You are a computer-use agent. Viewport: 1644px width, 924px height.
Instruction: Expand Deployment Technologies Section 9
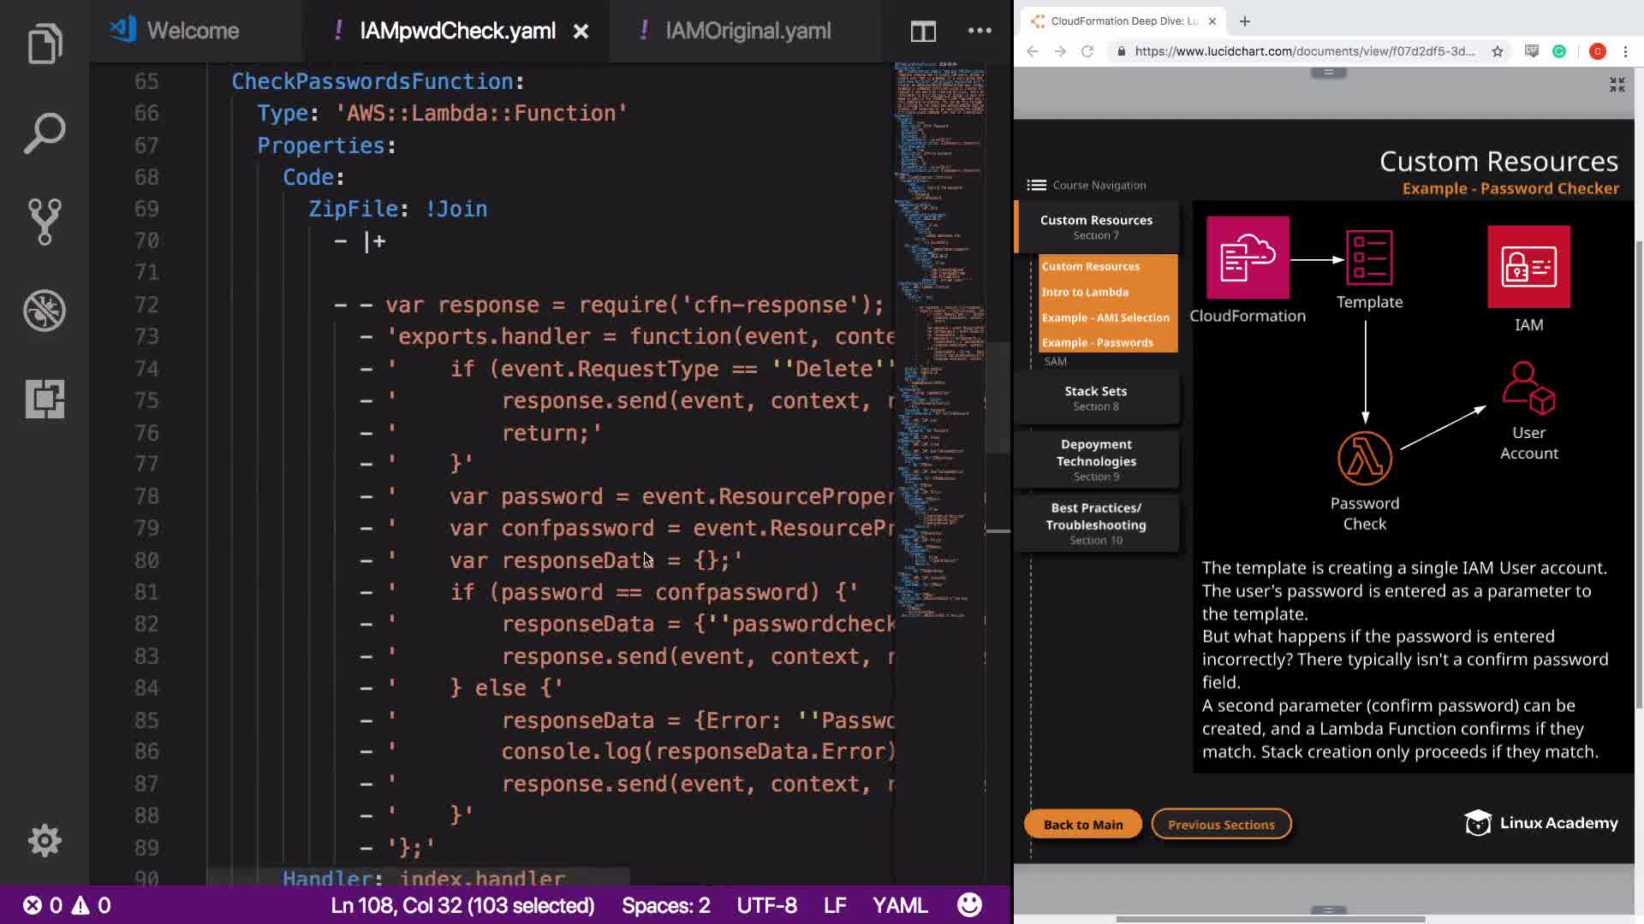coord(1096,459)
